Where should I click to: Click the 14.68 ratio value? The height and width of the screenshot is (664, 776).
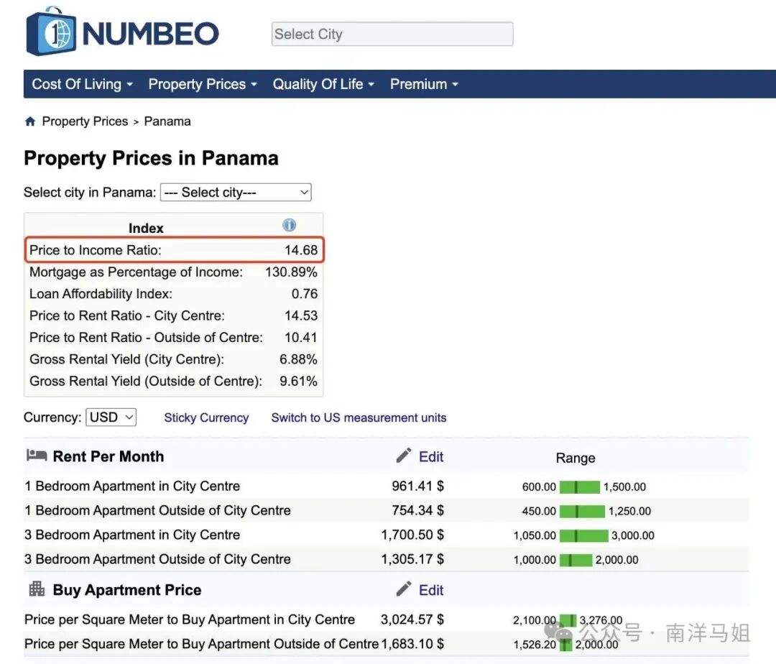301,250
